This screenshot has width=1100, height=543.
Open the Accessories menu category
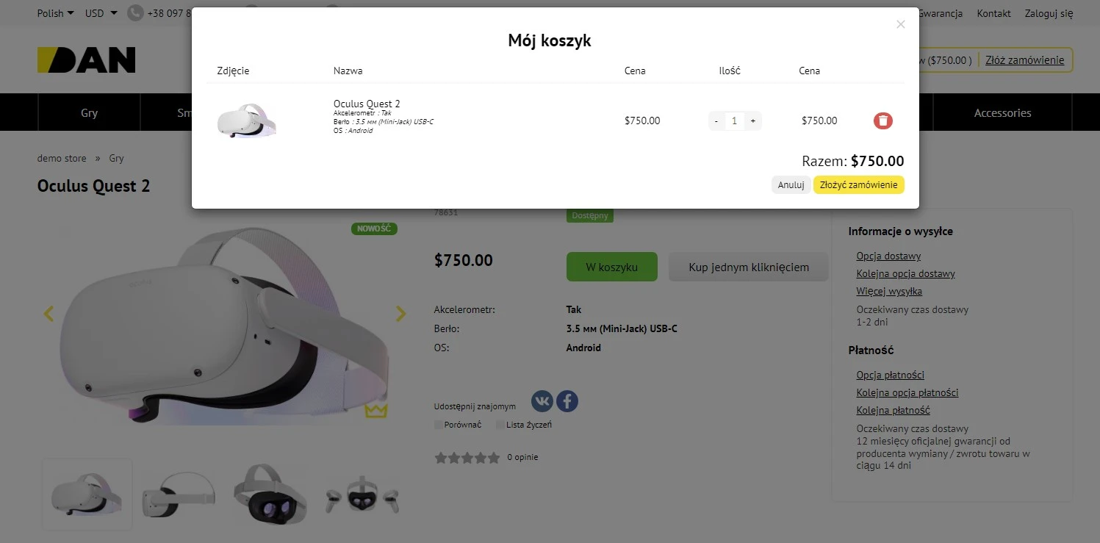click(1002, 113)
